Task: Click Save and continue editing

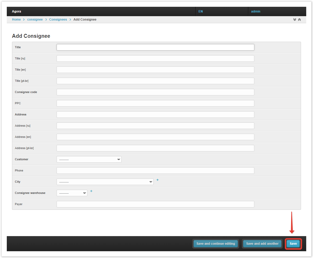Action: pyautogui.click(x=216, y=244)
